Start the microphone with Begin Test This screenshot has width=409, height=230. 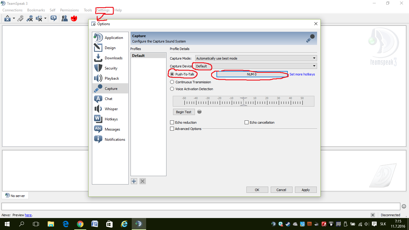(x=184, y=112)
